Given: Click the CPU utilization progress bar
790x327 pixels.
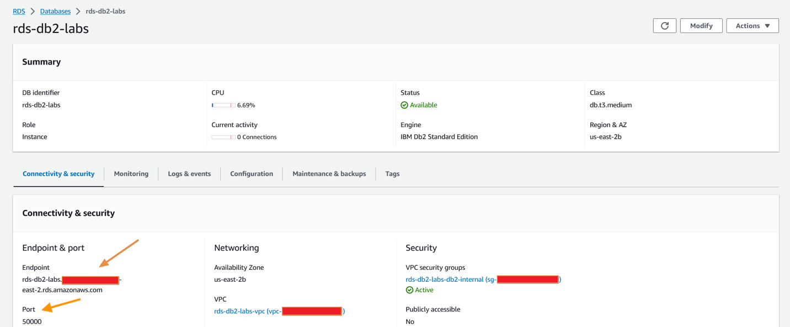Looking at the screenshot, I should (223, 105).
